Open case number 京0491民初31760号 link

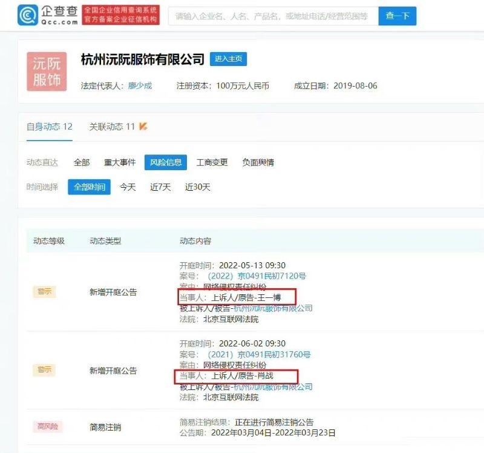(x=259, y=354)
